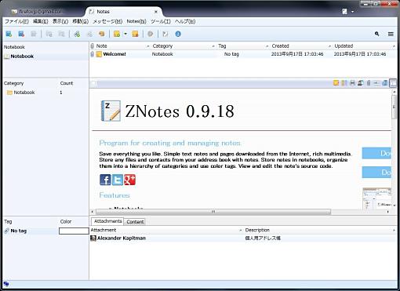400x291 pixels.
Task: Open the Notes(N) menu
Action: [x=136, y=21]
